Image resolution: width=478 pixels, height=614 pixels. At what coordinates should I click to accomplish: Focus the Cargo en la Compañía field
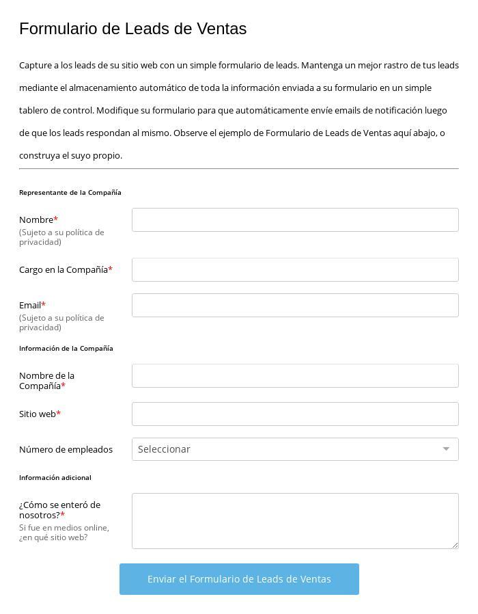(x=295, y=270)
